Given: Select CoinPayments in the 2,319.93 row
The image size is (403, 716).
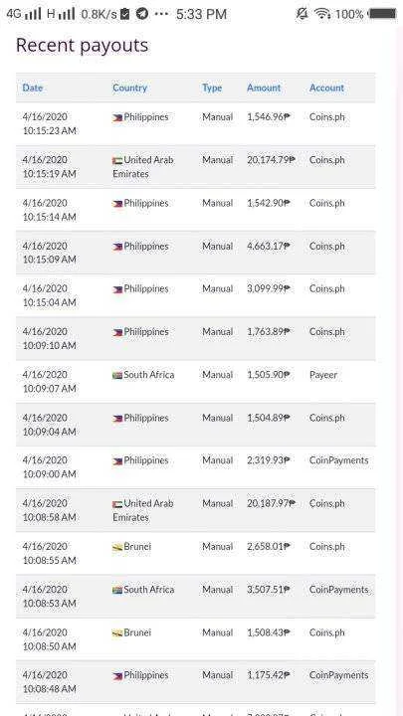Looking at the screenshot, I should point(338,460).
